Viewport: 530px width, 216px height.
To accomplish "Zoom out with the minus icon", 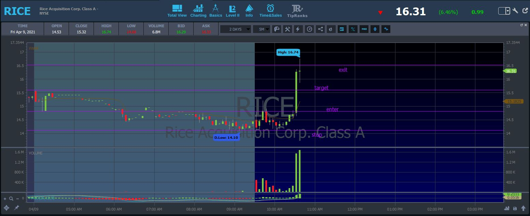I will click(17, 199).
